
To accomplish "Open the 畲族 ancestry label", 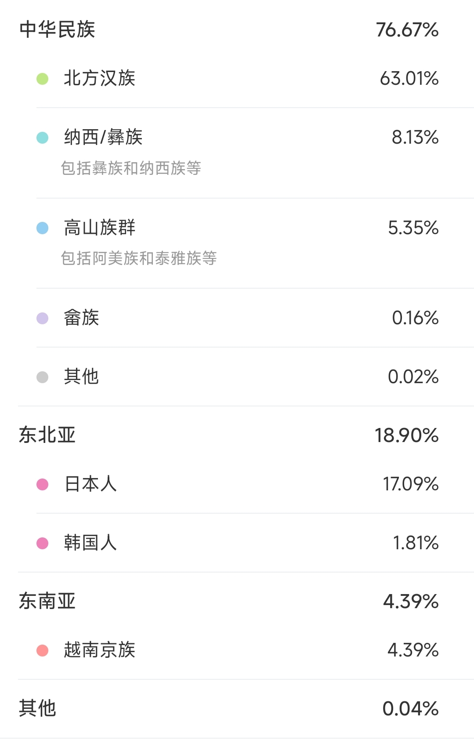I will pyautogui.click(x=81, y=318).
